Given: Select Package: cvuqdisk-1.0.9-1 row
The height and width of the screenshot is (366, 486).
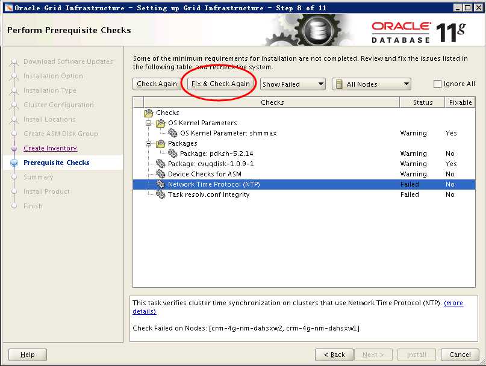Looking at the screenshot, I should pyautogui.click(x=304, y=164).
